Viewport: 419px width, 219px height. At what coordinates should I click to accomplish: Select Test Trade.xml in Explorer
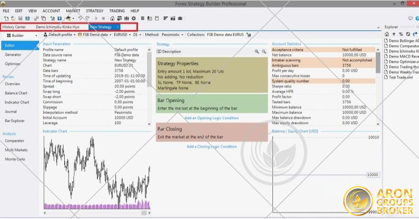[x=399, y=77]
